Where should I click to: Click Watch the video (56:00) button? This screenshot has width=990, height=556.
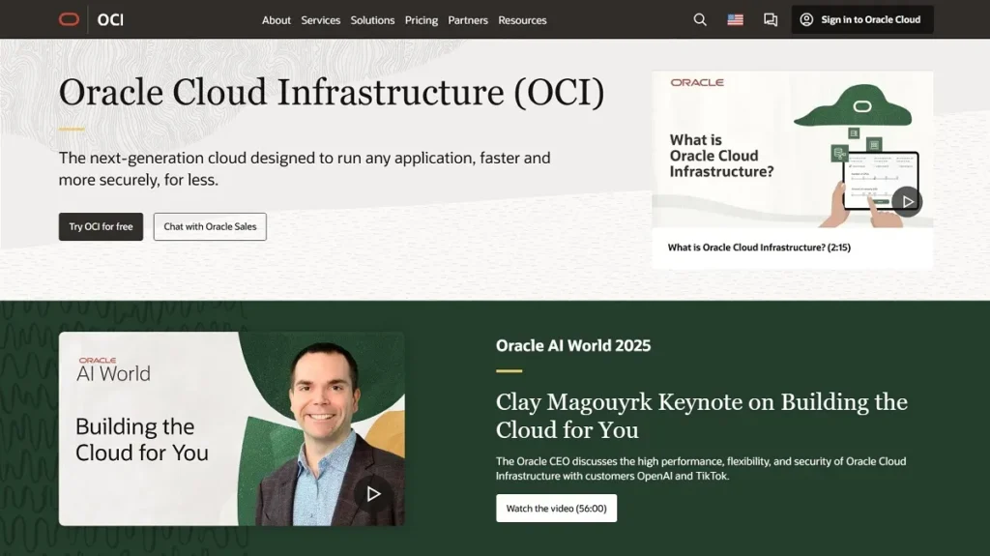pos(556,508)
